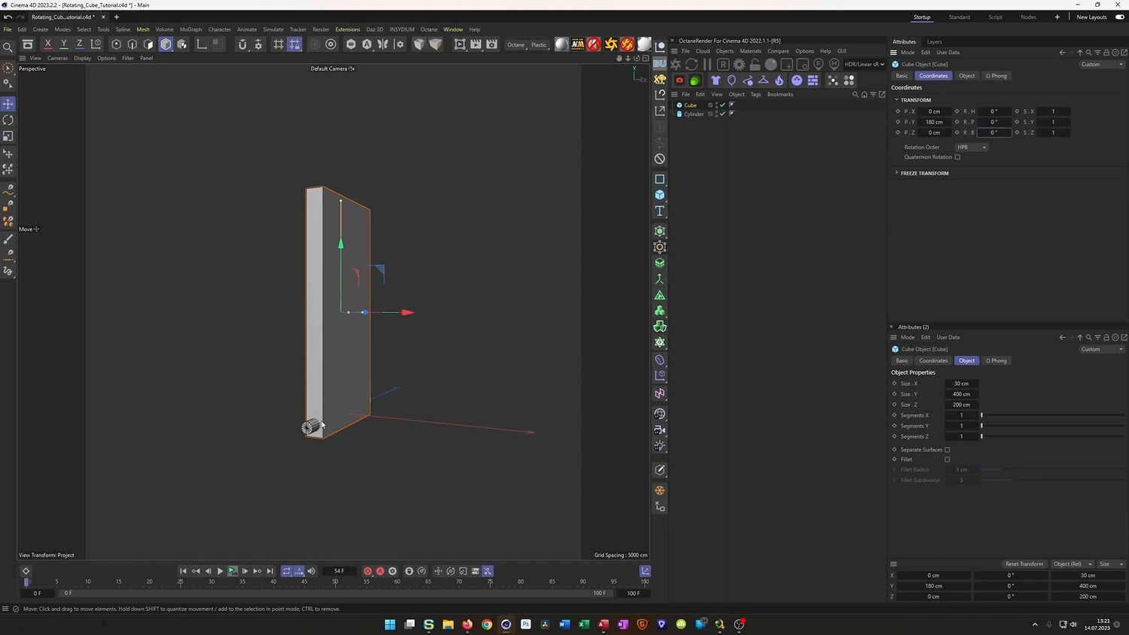Switch to Points mode icon
This screenshot has height=635, width=1129.
[117, 44]
